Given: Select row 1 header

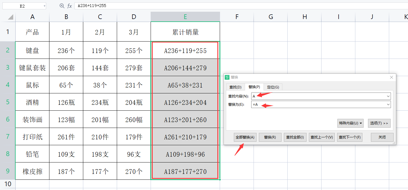Looking at the screenshot, I should [8, 32].
